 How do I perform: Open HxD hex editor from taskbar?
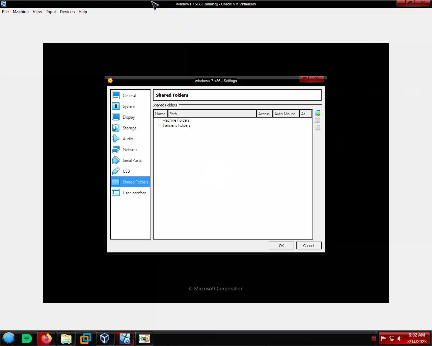(x=144, y=338)
